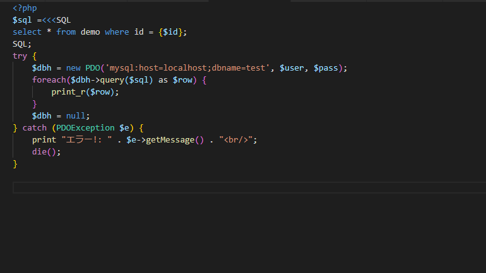Click the 'try' keyword
Image resolution: width=486 pixels, height=273 pixels.
[20, 56]
